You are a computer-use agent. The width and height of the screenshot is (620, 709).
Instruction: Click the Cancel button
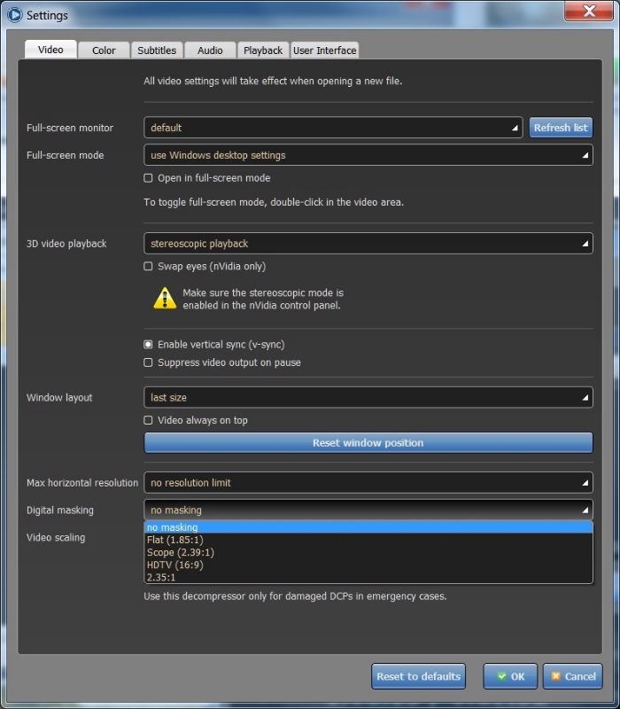click(x=573, y=676)
